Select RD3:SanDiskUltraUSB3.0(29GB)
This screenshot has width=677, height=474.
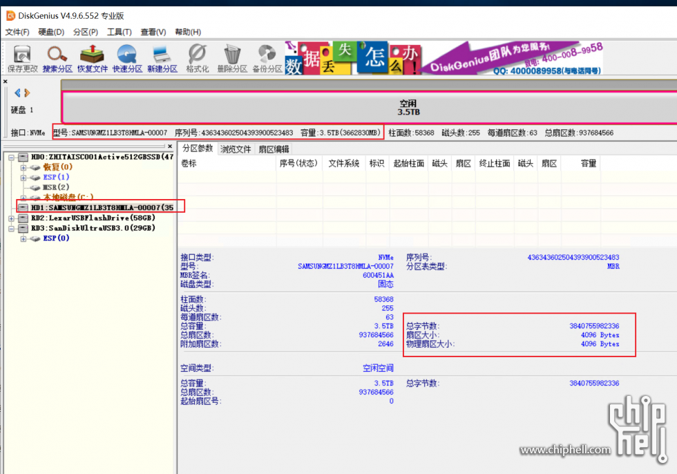point(93,228)
